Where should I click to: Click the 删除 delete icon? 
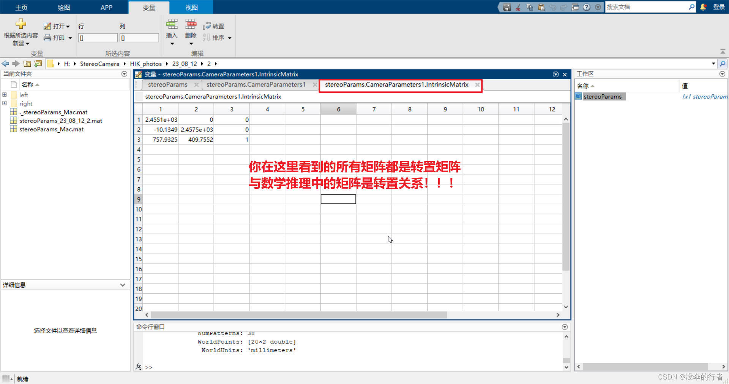pos(191,24)
